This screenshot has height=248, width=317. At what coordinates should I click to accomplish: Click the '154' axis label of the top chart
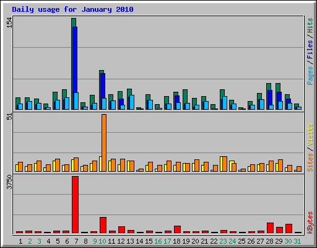pyautogui.click(x=9, y=23)
